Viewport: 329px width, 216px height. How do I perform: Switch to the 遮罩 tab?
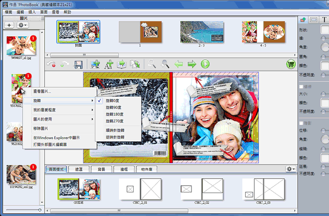coord(79,169)
